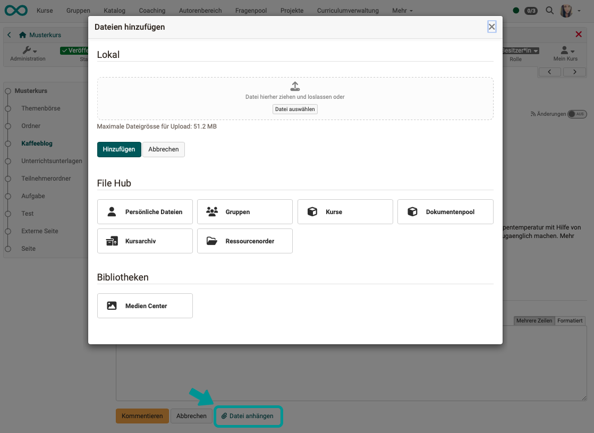Click the Hinzufügen button
The image size is (594, 433).
point(119,150)
